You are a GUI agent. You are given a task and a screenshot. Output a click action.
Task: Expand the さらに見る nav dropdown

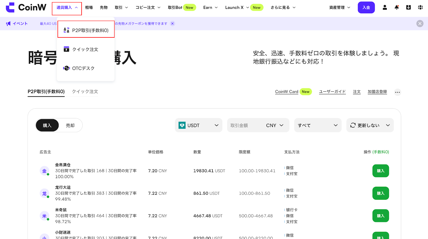pos(283,7)
